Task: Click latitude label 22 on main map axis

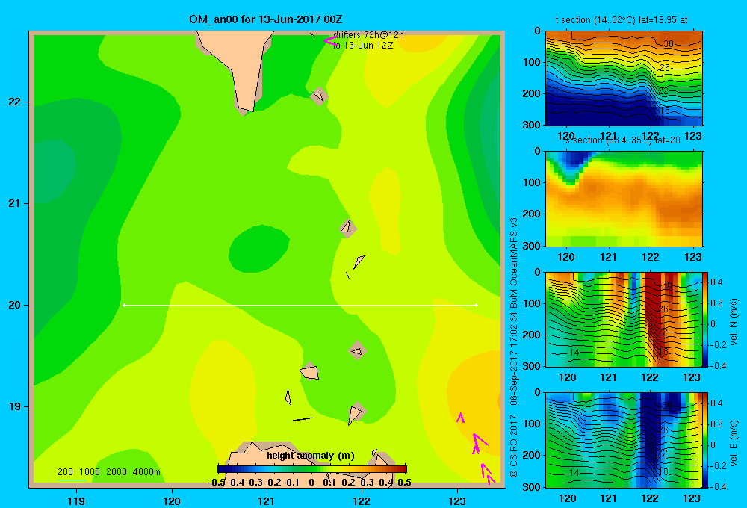Action: point(15,102)
